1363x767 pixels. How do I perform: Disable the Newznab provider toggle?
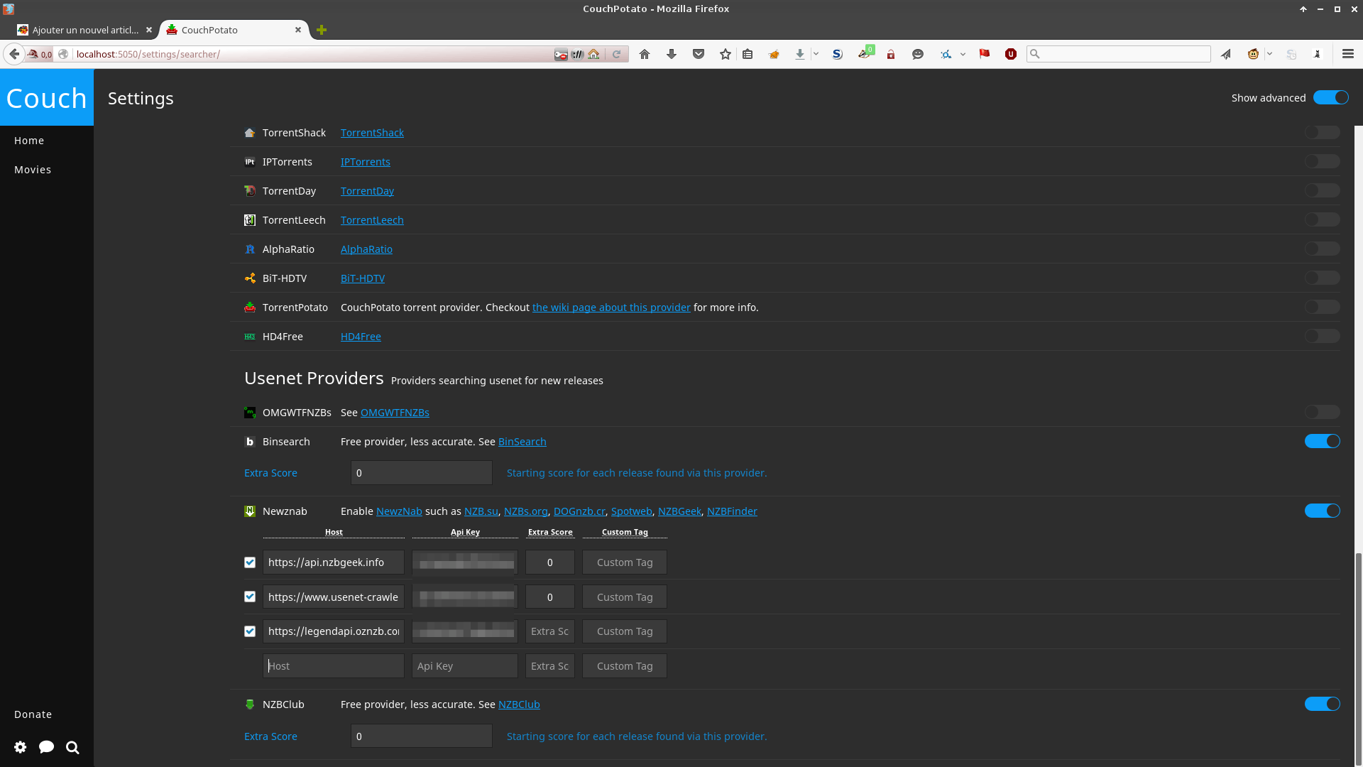pyautogui.click(x=1322, y=511)
